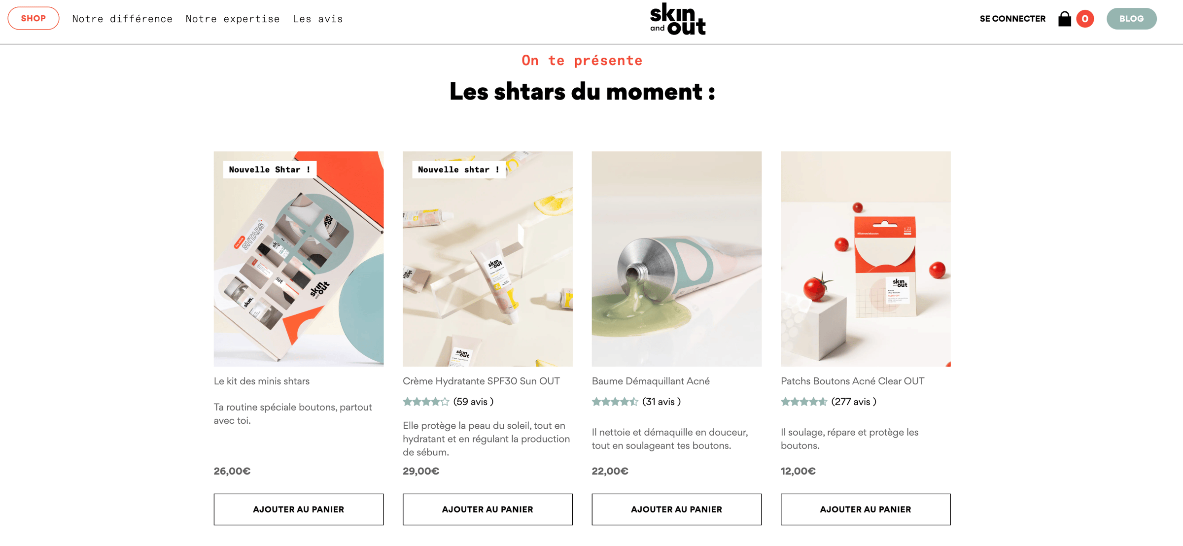The image size is (1183, 546).
Task: Open the SHOP menu
Action: [34, 18]
